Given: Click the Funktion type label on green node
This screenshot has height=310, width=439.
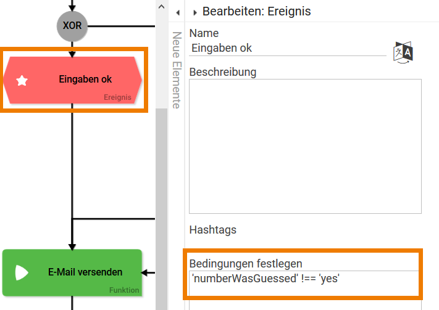Looking at the screenshot, I should click(124, 290).
